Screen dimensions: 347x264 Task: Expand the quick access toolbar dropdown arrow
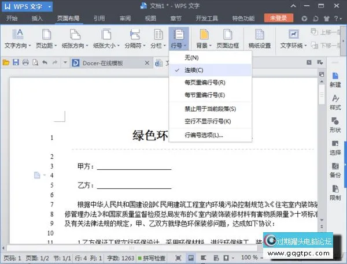tap(65, 62)
